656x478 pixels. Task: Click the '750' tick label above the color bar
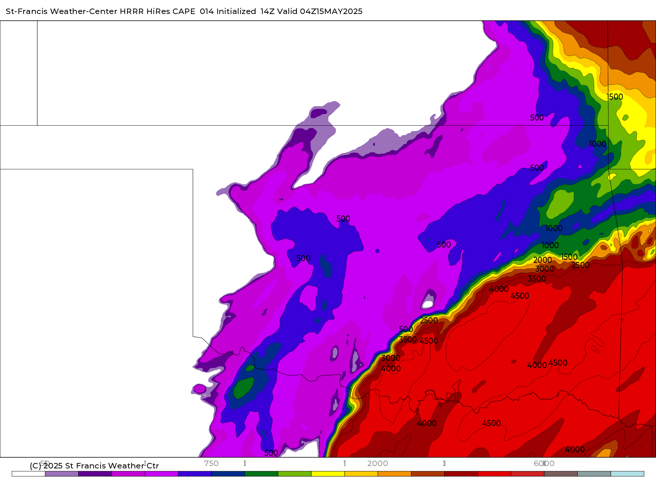[211, 463]
